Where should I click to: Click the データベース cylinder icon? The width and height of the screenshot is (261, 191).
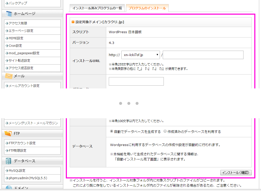click(x=8, y=161)
